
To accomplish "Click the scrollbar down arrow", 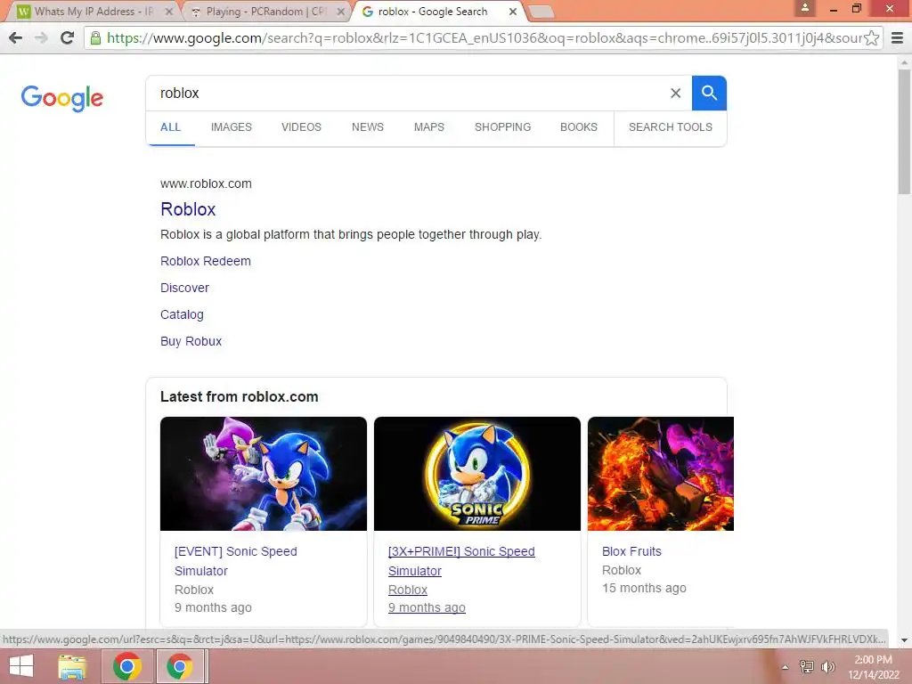I will click(x=904, y=640).
